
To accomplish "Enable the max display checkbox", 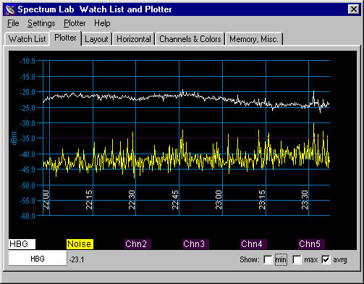I will (x=297, y=260).
